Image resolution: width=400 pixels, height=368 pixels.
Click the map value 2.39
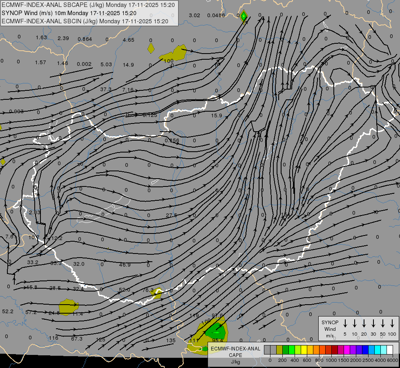pos(63,38)
